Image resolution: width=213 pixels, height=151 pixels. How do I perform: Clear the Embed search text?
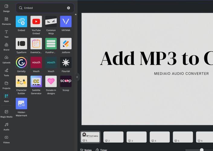[69, 8]
